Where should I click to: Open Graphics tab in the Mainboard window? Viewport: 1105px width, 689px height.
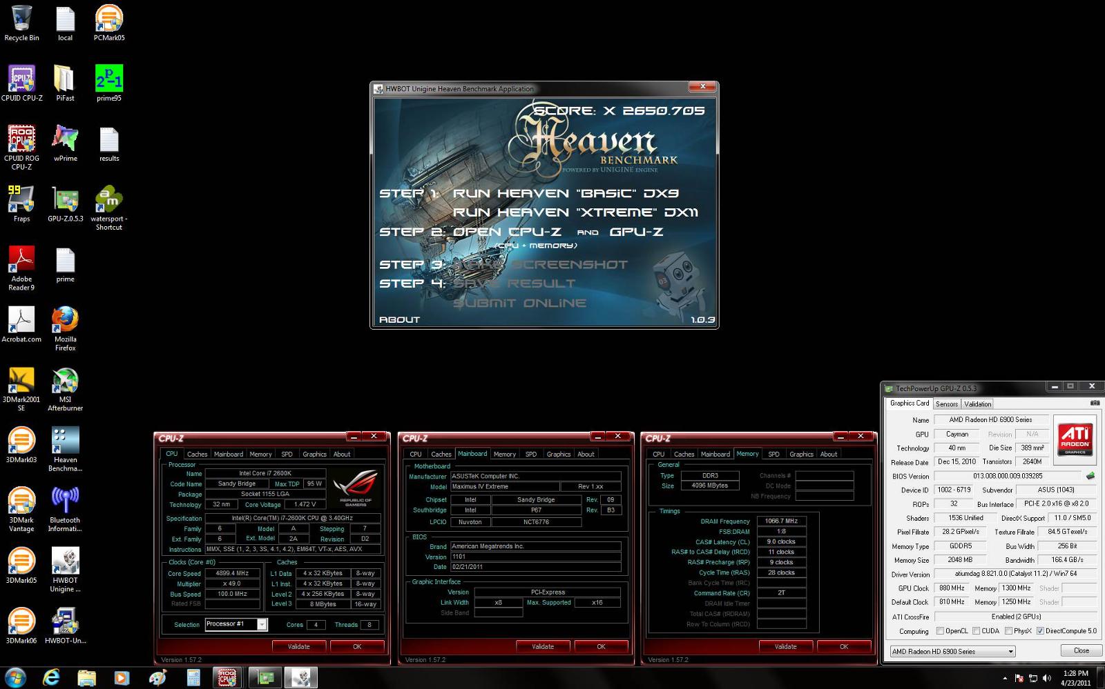tap(558, 454)
